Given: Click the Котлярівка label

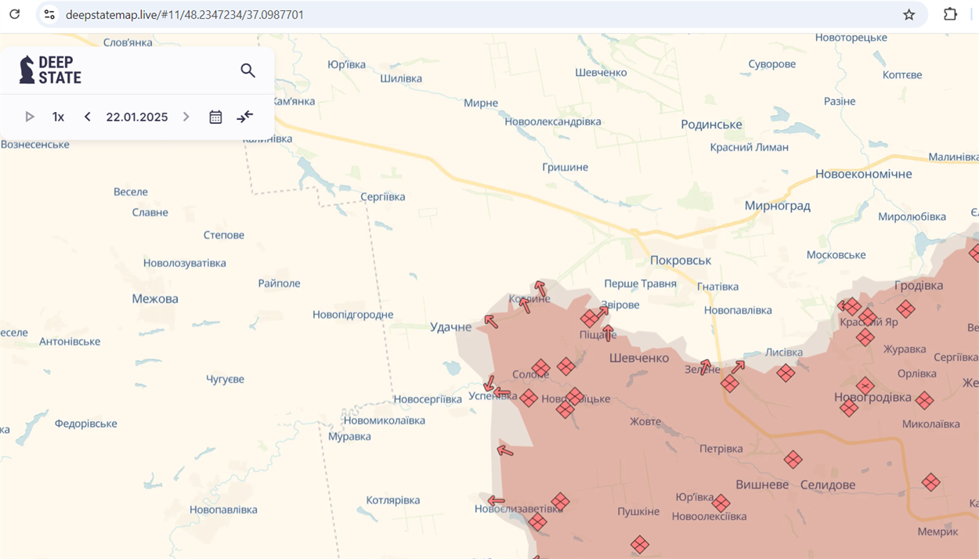Looking at the screenshot, I should tap(393, 499).
